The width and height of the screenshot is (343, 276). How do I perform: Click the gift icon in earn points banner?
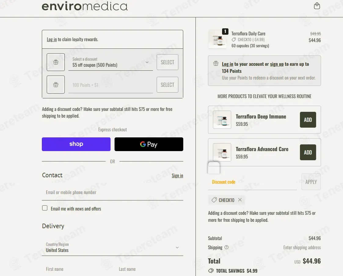[x=216, y=64]
